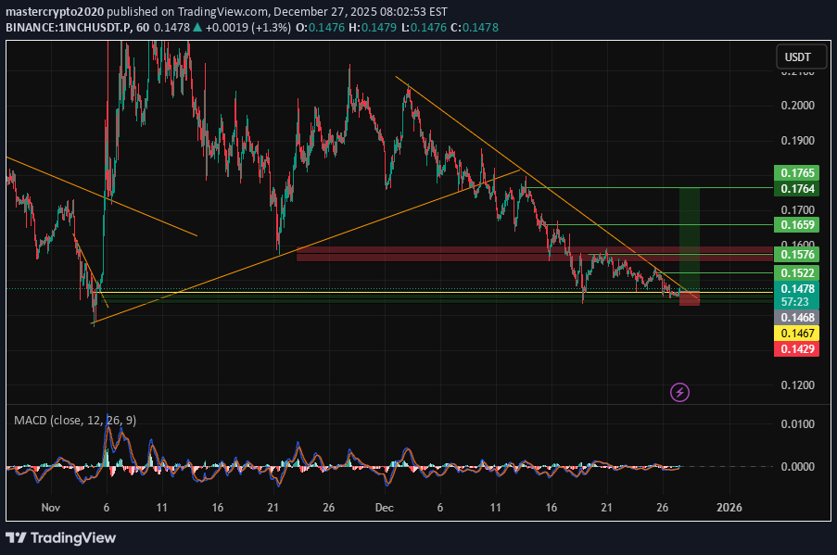Viewport: 837px width, 555px height.
Task: Select the red 0.1429 stop label
Action: point(797,348)
